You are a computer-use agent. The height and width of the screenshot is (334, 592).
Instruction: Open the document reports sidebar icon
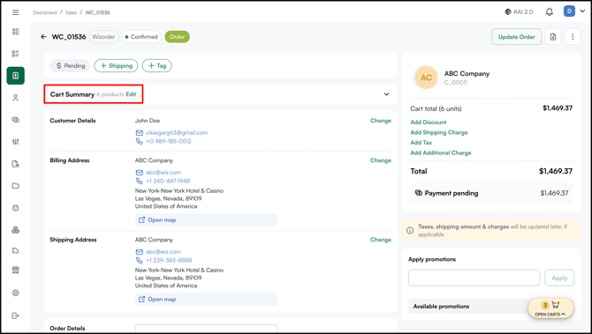(x=16, y=164)
